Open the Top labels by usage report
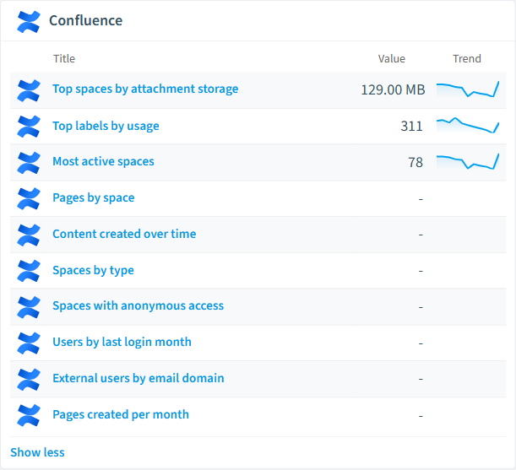The width and height of the screenshot is (516, 470). tap(106, 126)
